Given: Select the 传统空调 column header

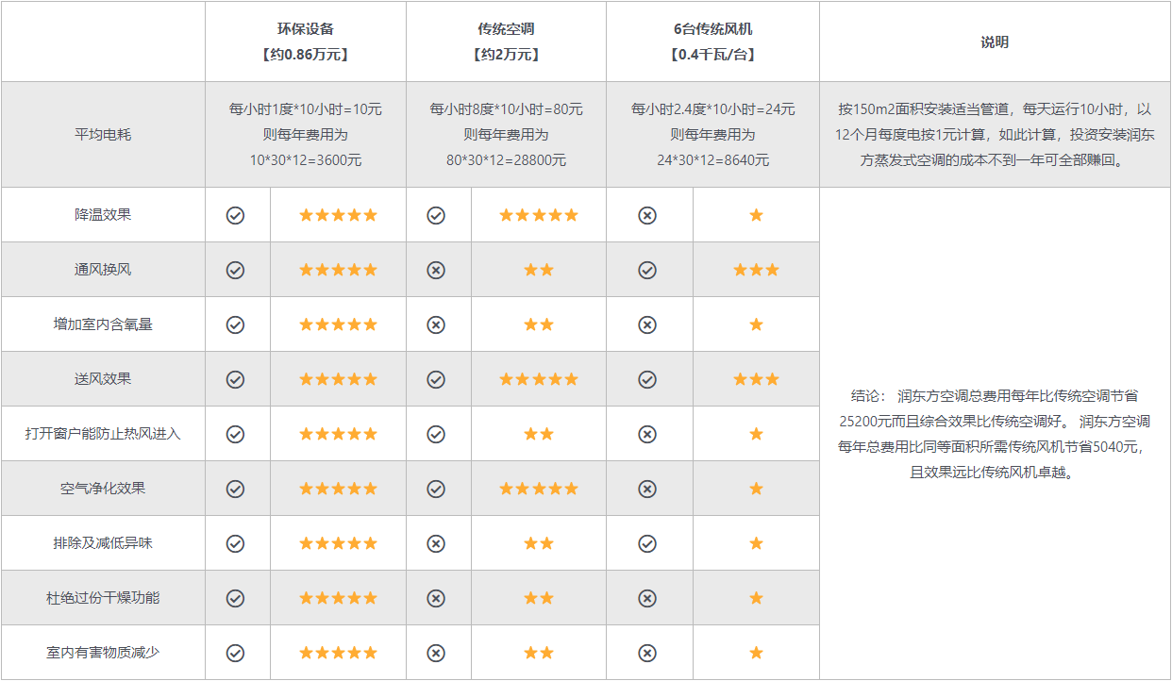Looking at the screenshot, I should tap(507, 42).
